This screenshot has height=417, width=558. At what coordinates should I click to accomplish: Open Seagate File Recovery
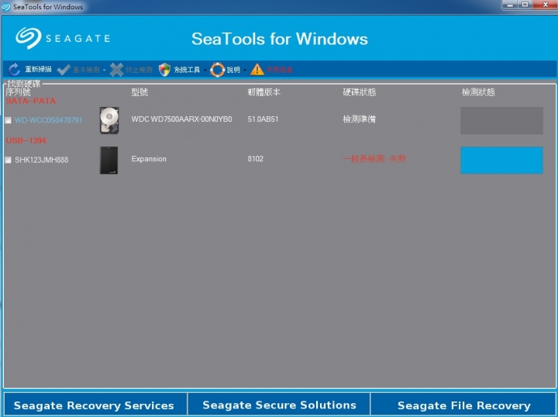(463, 405)
